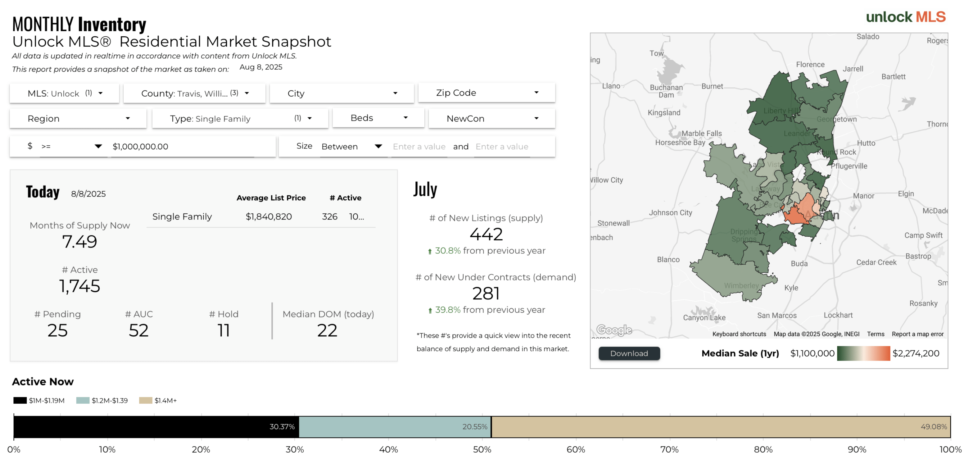Open the County filter dropdown
Viewport: 973px width, 464px height.
click(195, 93)
